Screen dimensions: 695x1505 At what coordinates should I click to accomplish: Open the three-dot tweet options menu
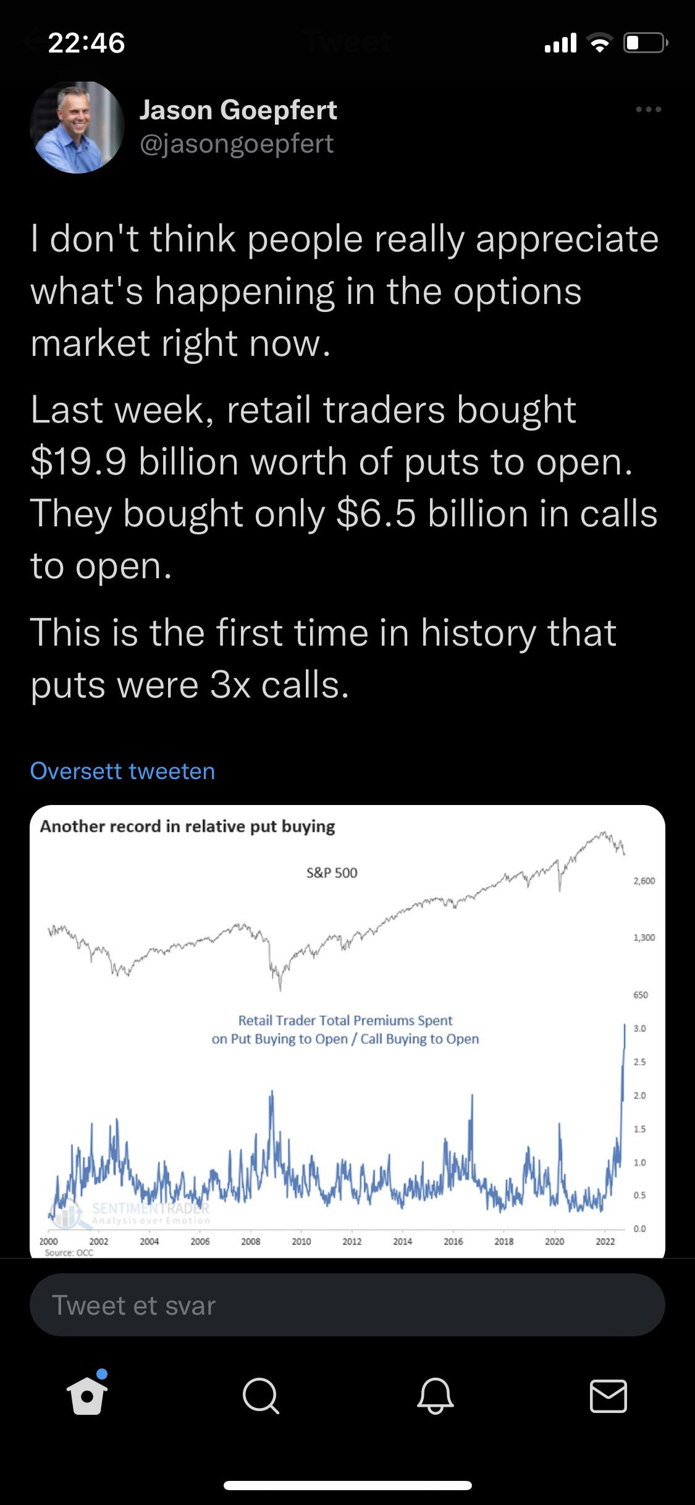649,110
